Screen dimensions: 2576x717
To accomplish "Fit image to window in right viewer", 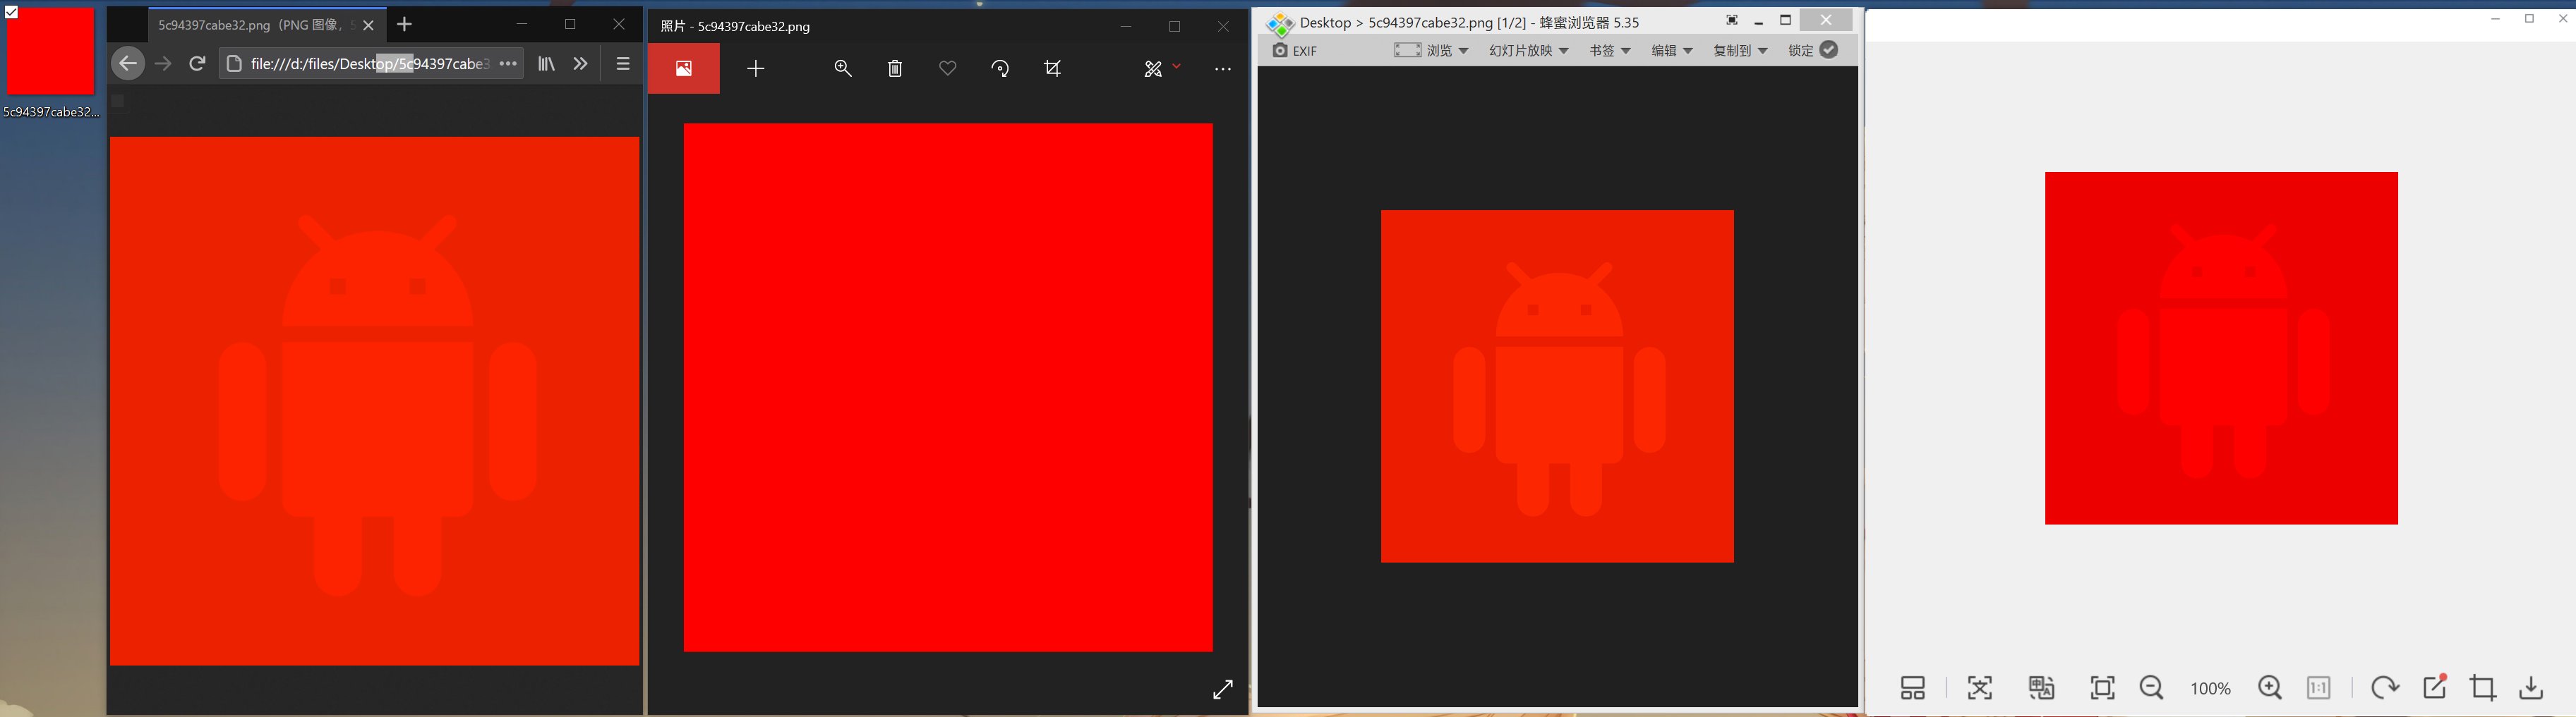I will point(2102,687).
